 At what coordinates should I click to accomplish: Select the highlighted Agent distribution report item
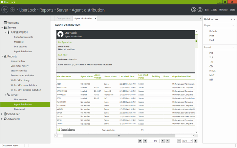(25, 104)
